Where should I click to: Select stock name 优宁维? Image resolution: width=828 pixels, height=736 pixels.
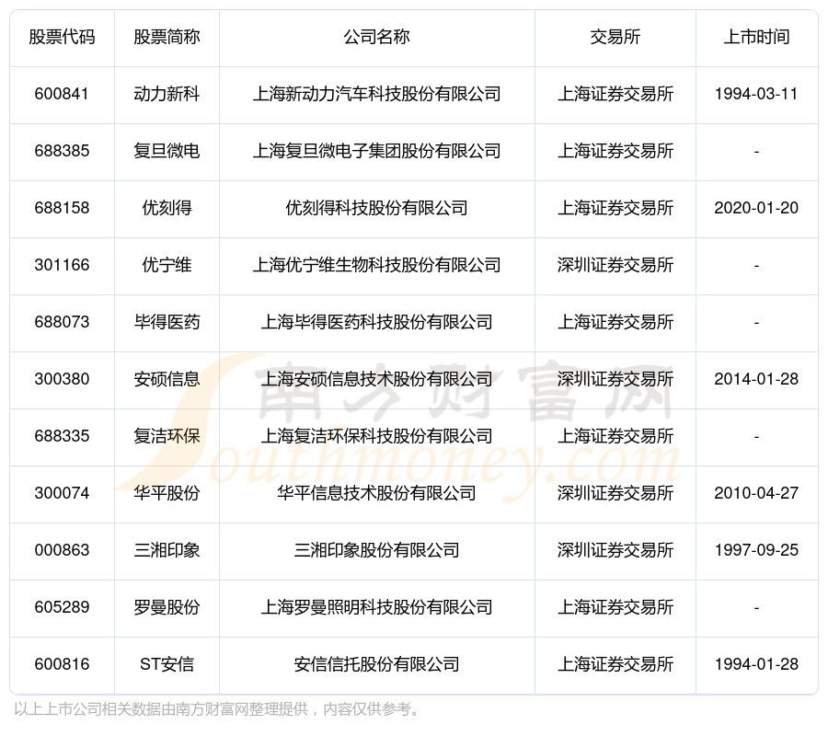[167, 265]
